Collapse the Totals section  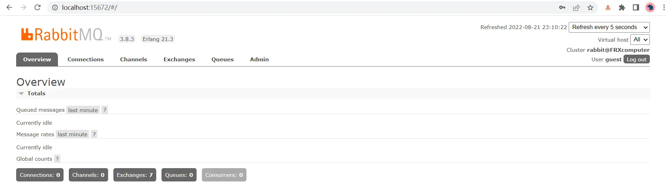click(32, 94)
